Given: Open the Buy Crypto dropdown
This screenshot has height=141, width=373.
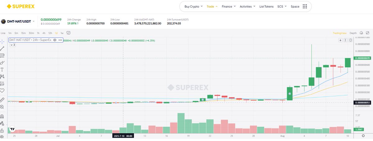Looking at the screenshot, I should point(193,6).
